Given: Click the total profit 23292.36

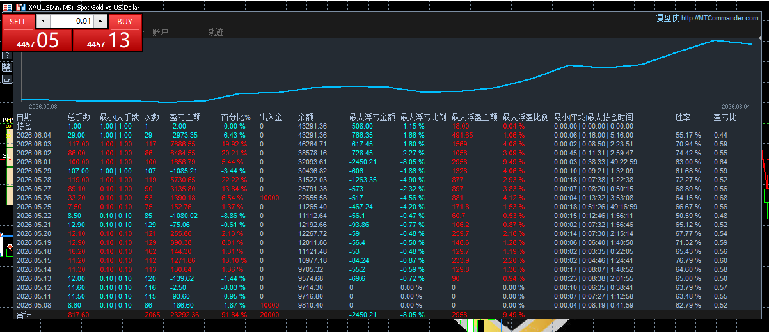Looking at the screenshot, I should click(185, 315).
